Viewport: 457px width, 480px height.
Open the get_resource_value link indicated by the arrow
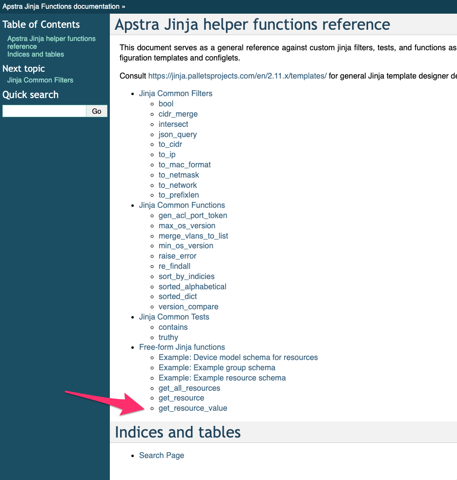192,408
